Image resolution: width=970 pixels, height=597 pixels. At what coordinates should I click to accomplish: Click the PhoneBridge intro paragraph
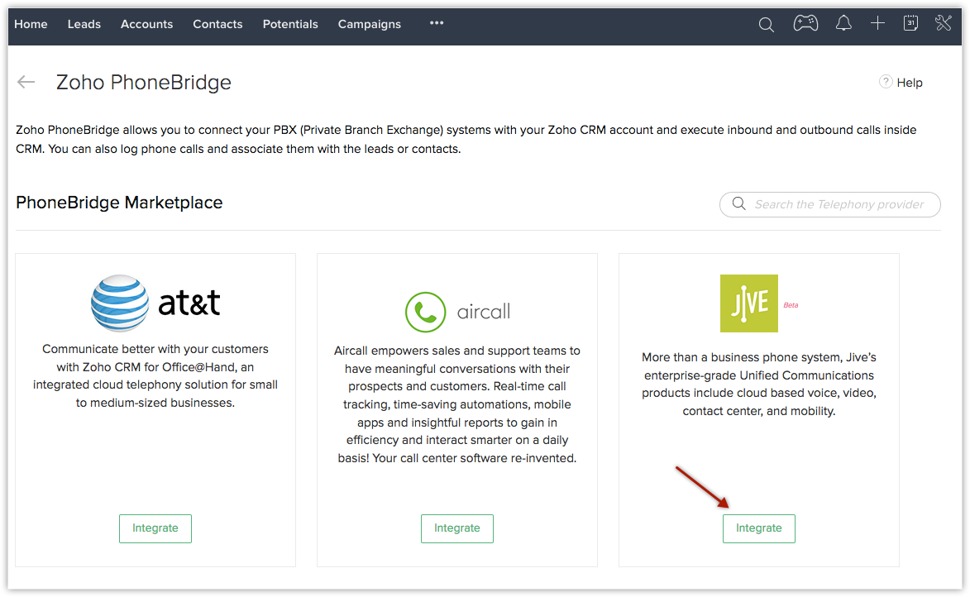466,139
